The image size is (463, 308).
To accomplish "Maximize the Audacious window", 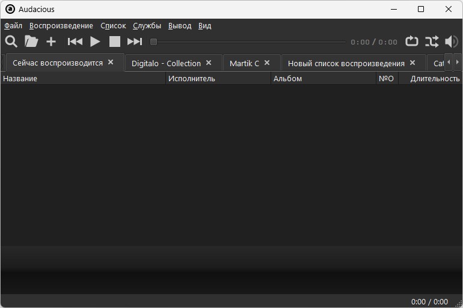I will [421, 9].
